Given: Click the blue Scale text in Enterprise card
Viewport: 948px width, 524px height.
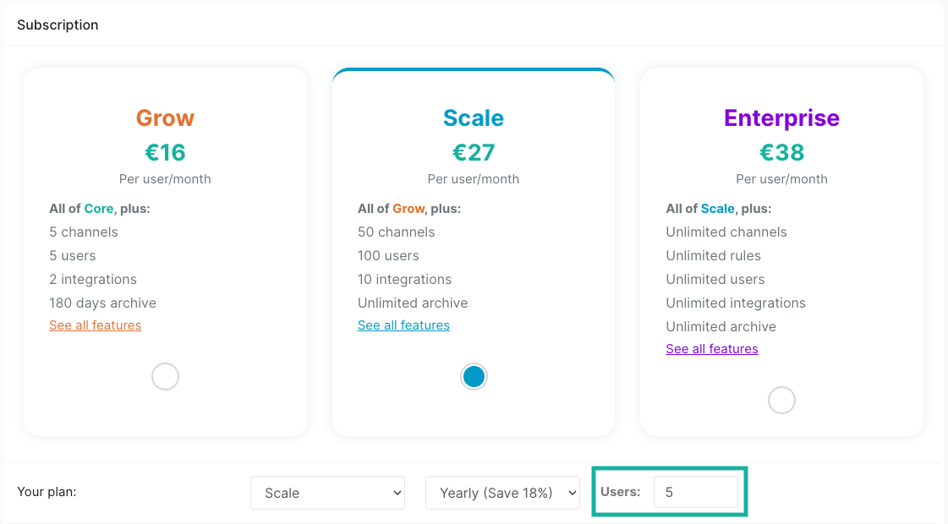Looking at the screenshot, I should (717, 209).
